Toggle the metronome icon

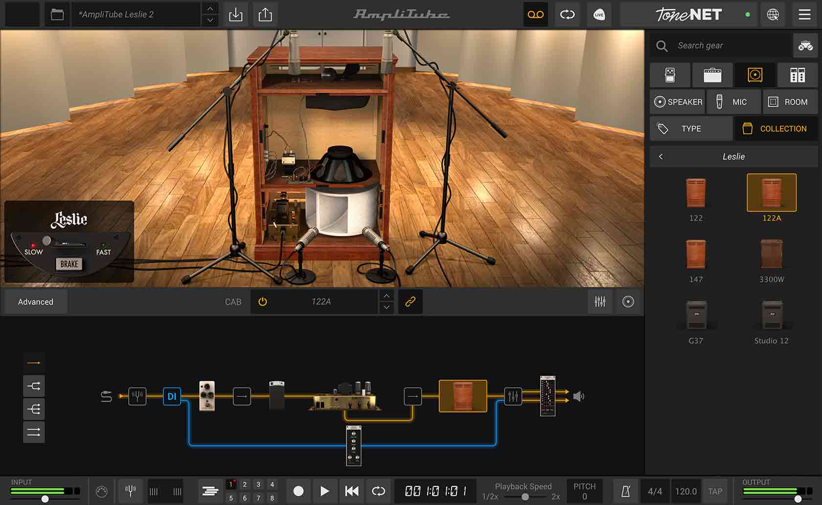click(626, 491)
